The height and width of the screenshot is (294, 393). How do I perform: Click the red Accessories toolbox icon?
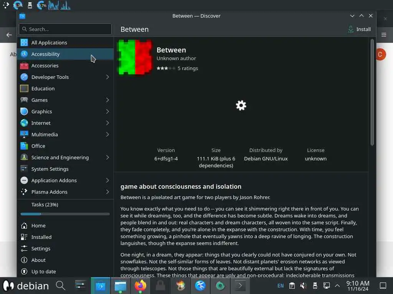[24, 65]
